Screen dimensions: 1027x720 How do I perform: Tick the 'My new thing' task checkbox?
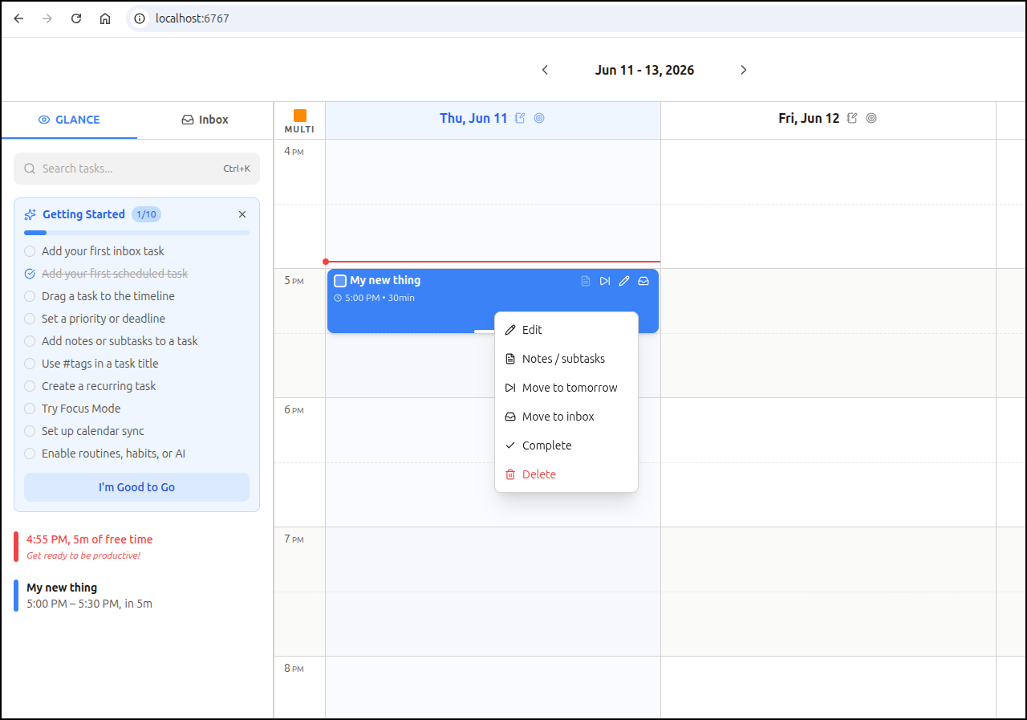point(340,281)
